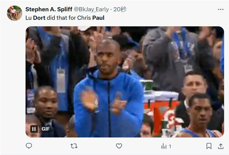Like the tweet with the heart icon
Viewport: 229px width, 155px height.
[119, 146]
